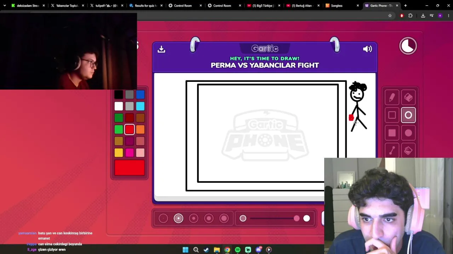Open Windows taskbar Search
The width and height of the screenshot is (453, 254).
pyautogui.click(x=196, y=250)
